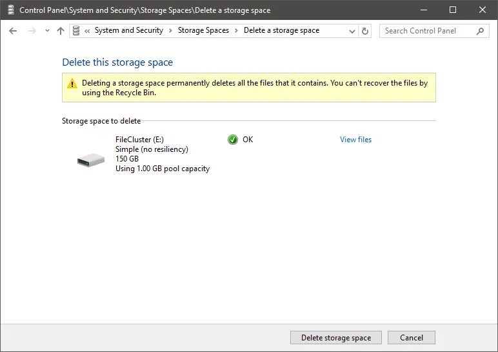The width and height of the screenshot is (498, 352).
Task: Open the recent locations dropdown chevron
Action: click(47, 31)
